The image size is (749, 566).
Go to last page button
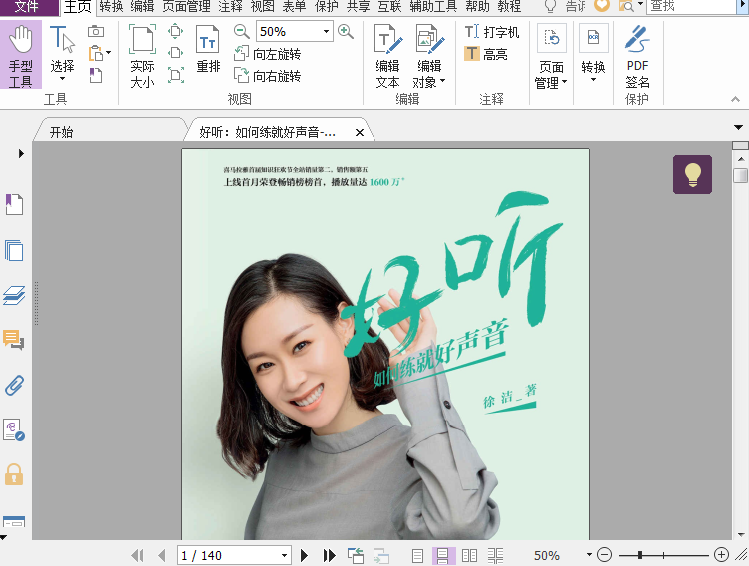coord(329,555)
